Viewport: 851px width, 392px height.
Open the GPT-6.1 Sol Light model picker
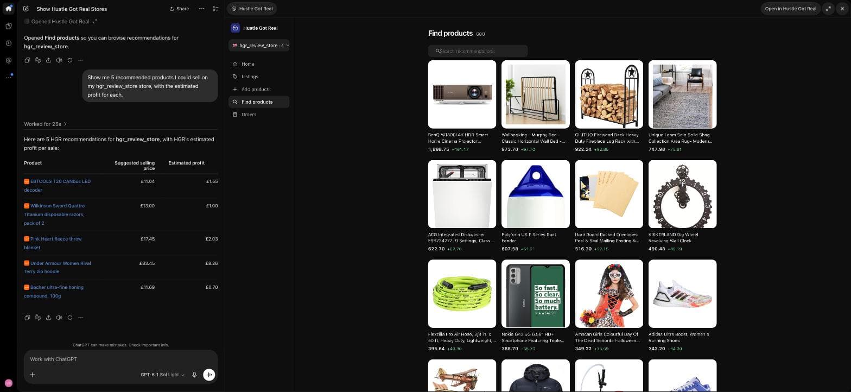point(162,375)
